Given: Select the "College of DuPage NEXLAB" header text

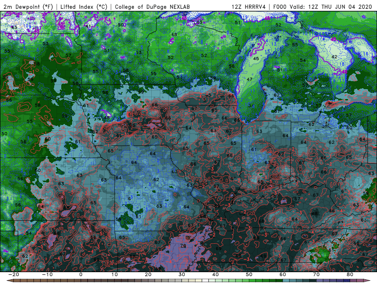Looking at the screenshot, I should [x=152, y=7].
